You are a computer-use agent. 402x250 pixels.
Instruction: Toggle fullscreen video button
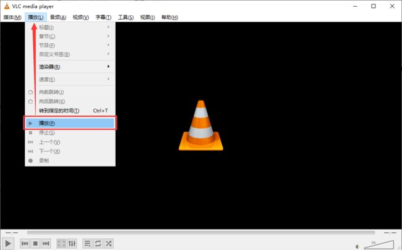(61, 243)
